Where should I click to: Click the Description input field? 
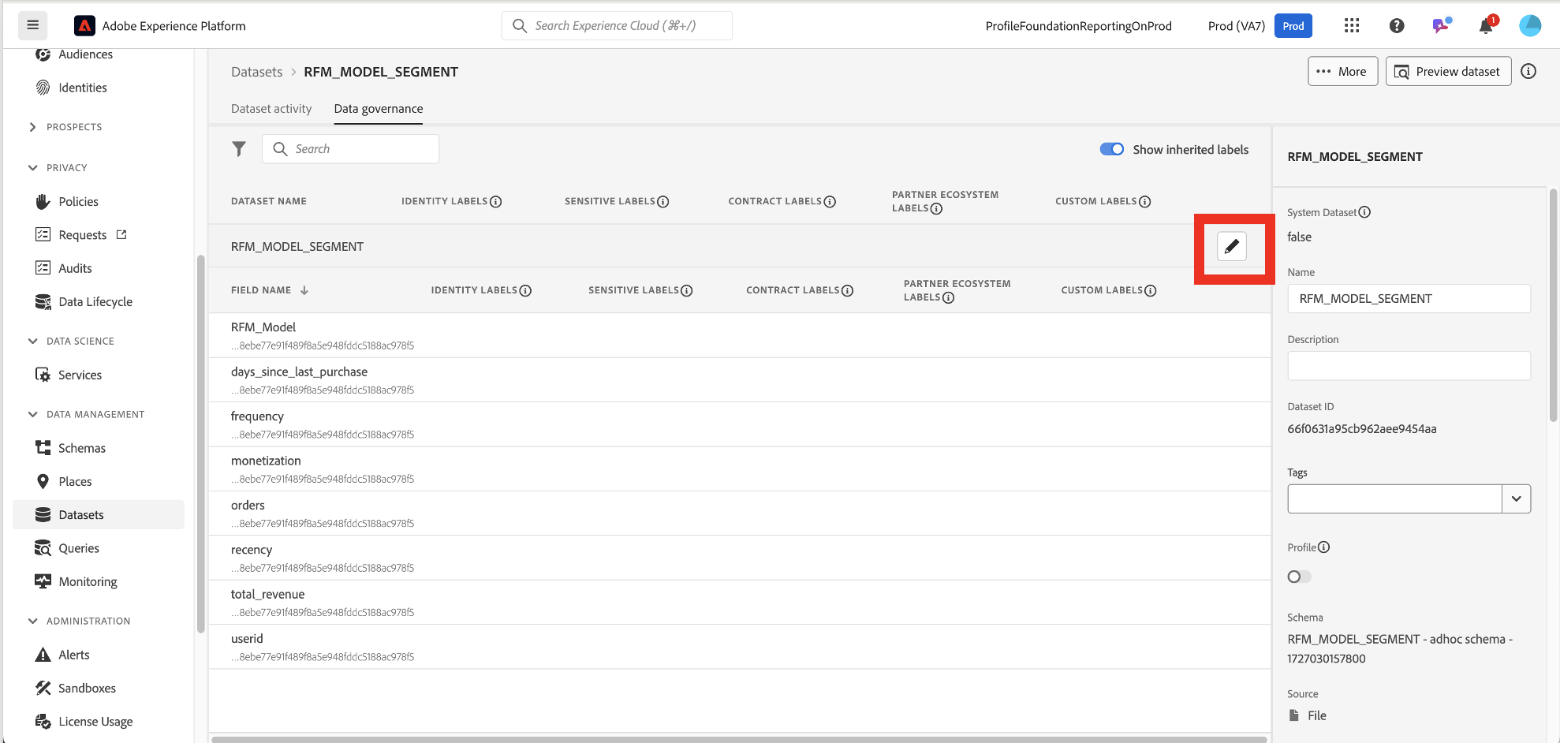coord(1409,366)
